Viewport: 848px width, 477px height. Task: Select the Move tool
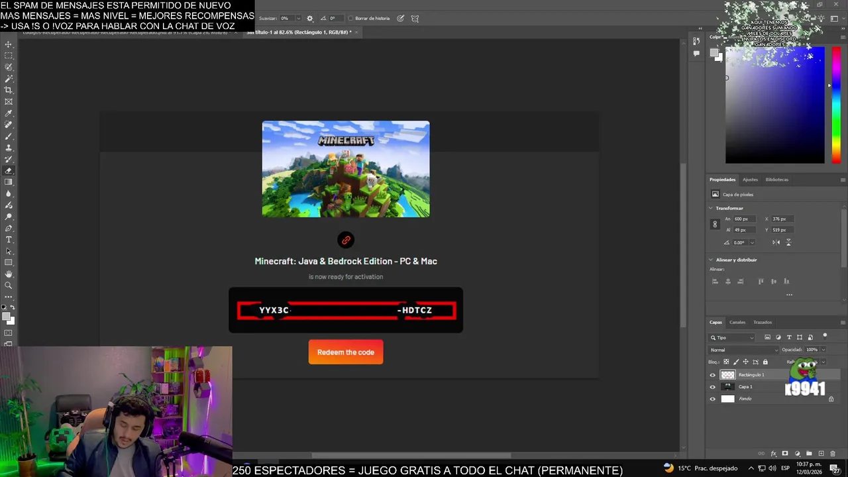[9, 44]
